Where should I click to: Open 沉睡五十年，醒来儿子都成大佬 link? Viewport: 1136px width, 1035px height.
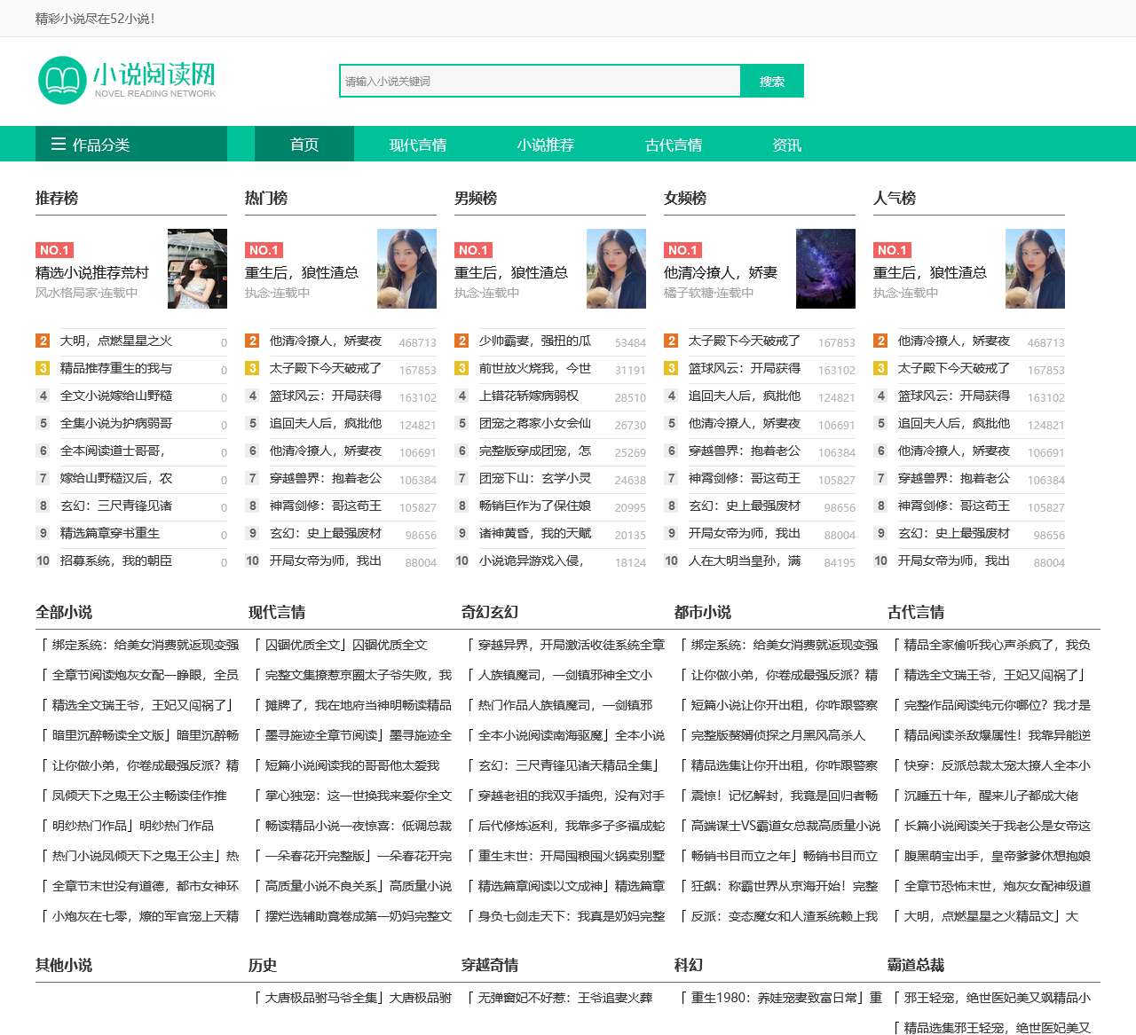point(990,796)
